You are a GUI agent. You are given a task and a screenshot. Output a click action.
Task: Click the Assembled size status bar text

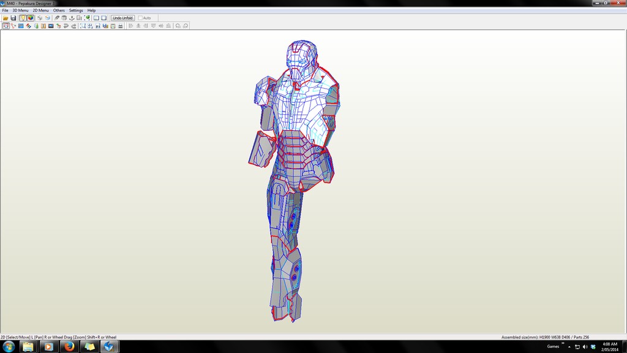[x=545, y=338]
